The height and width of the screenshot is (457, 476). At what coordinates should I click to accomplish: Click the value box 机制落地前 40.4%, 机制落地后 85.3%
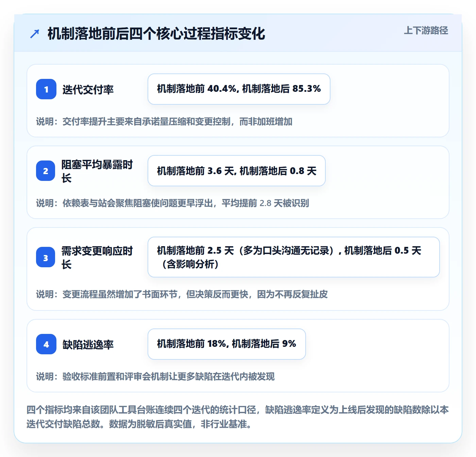239,89
